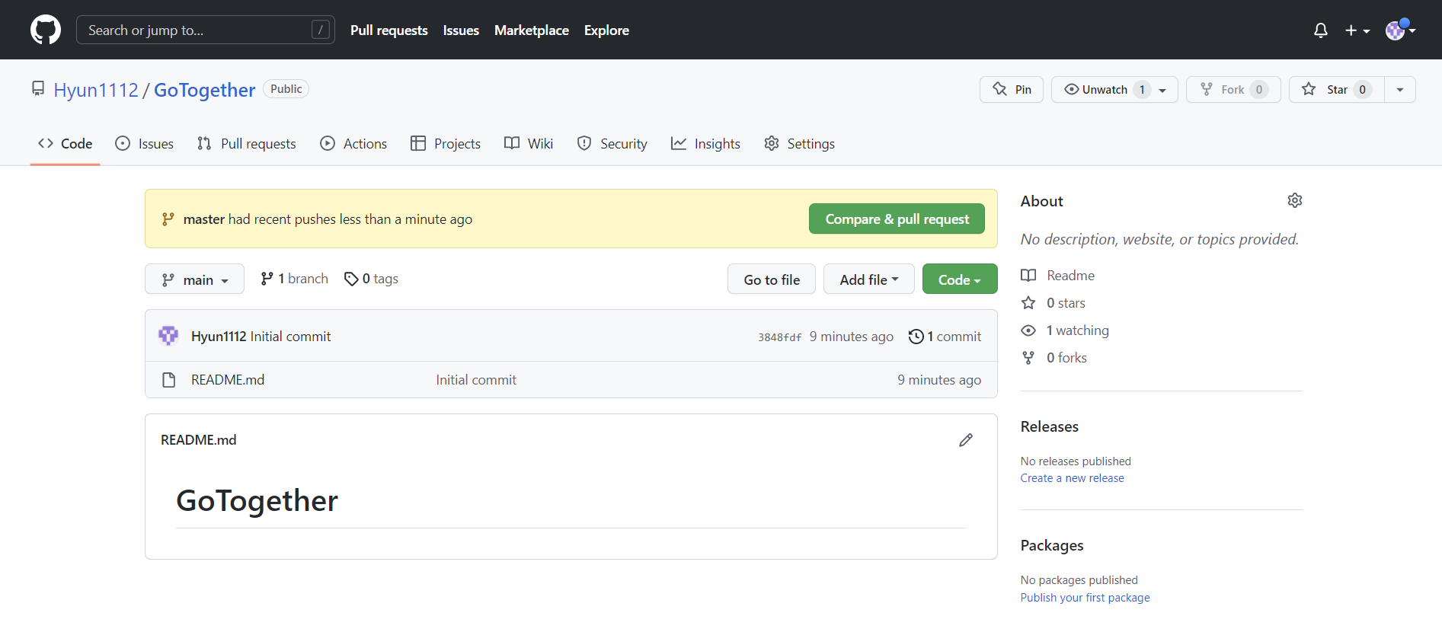Open the Packages heading link

point(1052,545)
